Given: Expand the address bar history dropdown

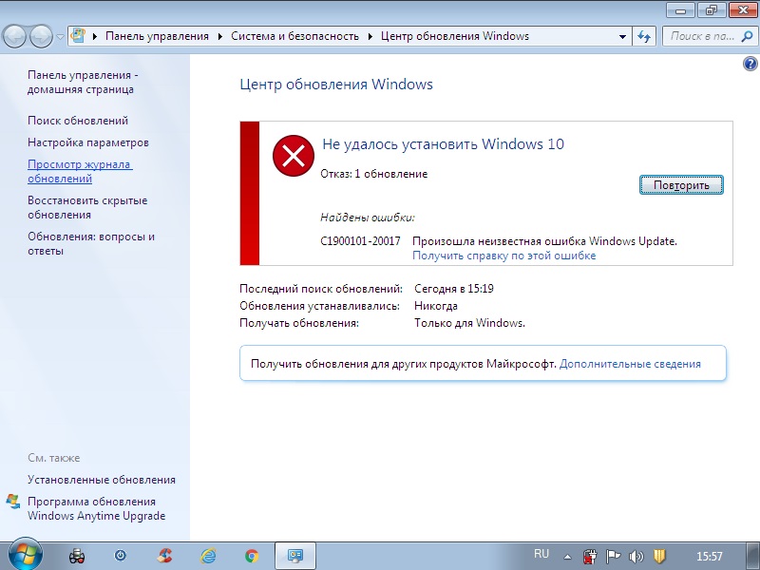Looking at the screenshot, I should coord(622,36).
